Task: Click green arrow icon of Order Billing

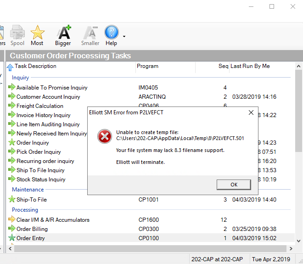Action: (12, 228)
